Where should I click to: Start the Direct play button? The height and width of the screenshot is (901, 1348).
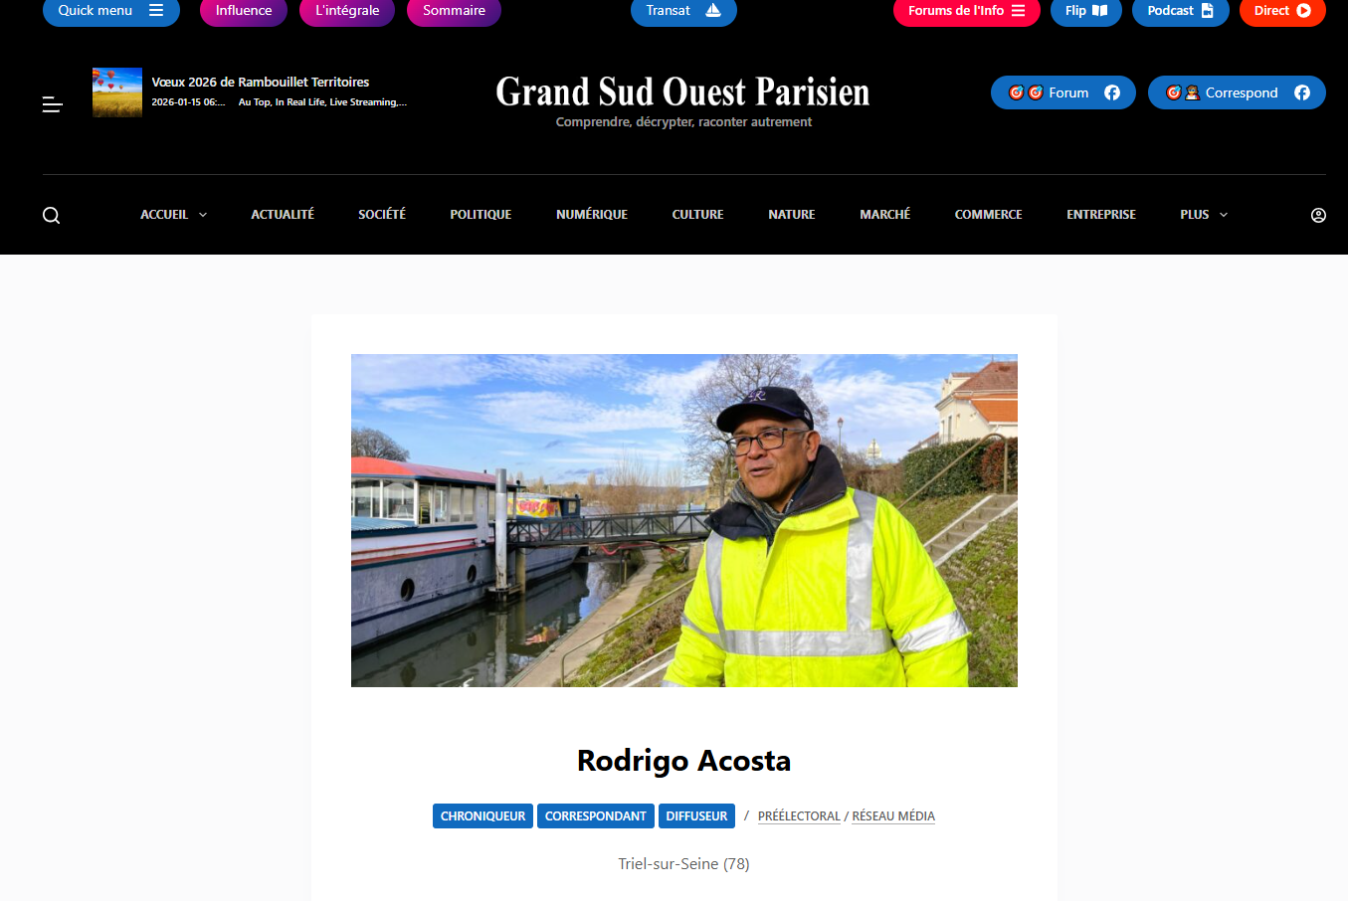coord(1282,11)
